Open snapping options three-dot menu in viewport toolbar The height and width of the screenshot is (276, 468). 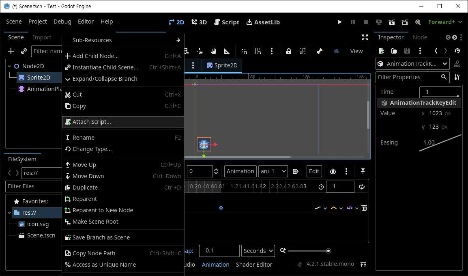[x=271, y=51]
